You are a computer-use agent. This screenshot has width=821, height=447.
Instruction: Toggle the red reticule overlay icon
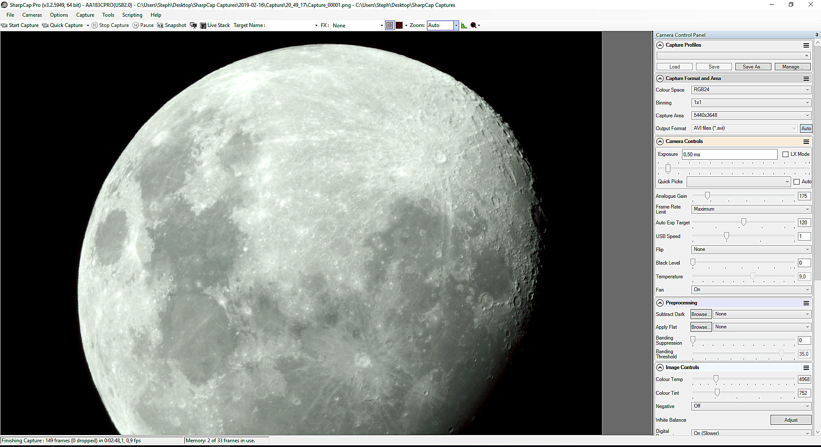tap(399, 25)
